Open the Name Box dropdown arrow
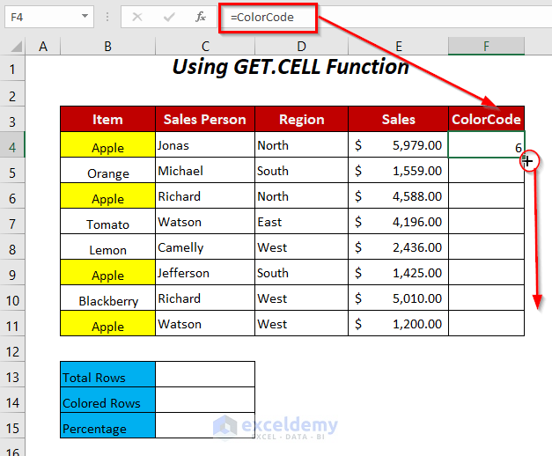The height and width of the screenshot is (456, 552). click(x=85, y=16)
